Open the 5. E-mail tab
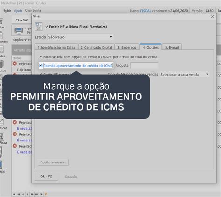 click(x=172, y=47)
